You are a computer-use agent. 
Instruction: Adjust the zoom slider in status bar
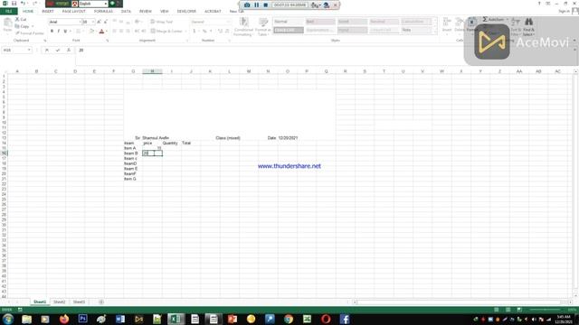pos(545,310)
